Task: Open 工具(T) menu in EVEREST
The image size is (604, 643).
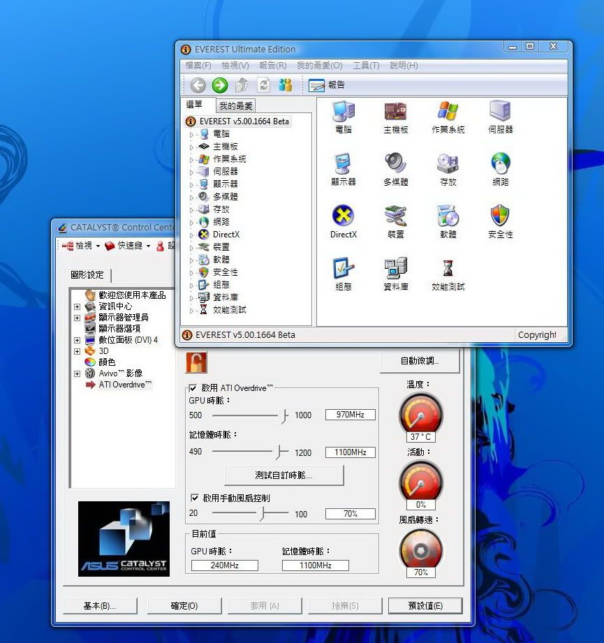Action: [366, 66]
